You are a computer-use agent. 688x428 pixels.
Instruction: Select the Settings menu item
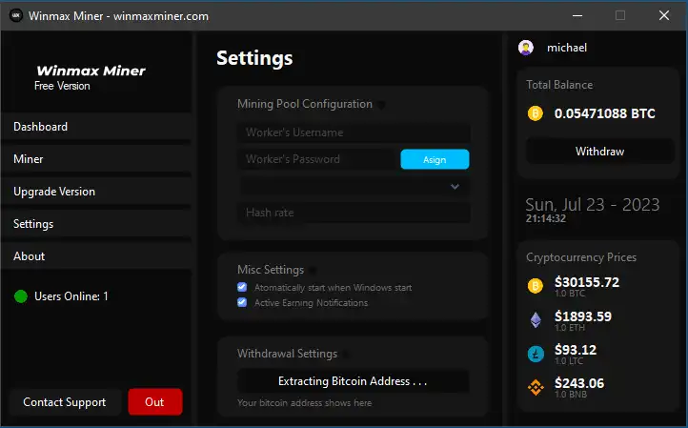(96, 224)
